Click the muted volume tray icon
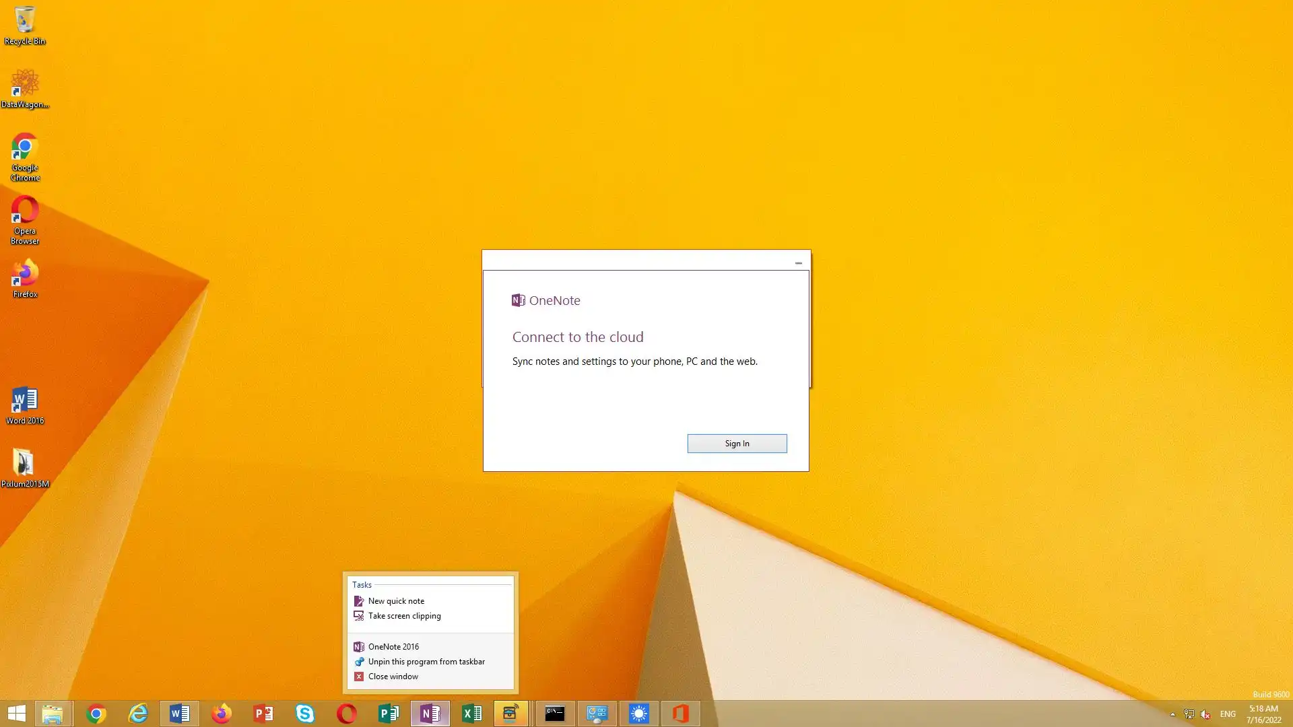The width and height of the screenshot is (1293, 727). pos(1205,714)
